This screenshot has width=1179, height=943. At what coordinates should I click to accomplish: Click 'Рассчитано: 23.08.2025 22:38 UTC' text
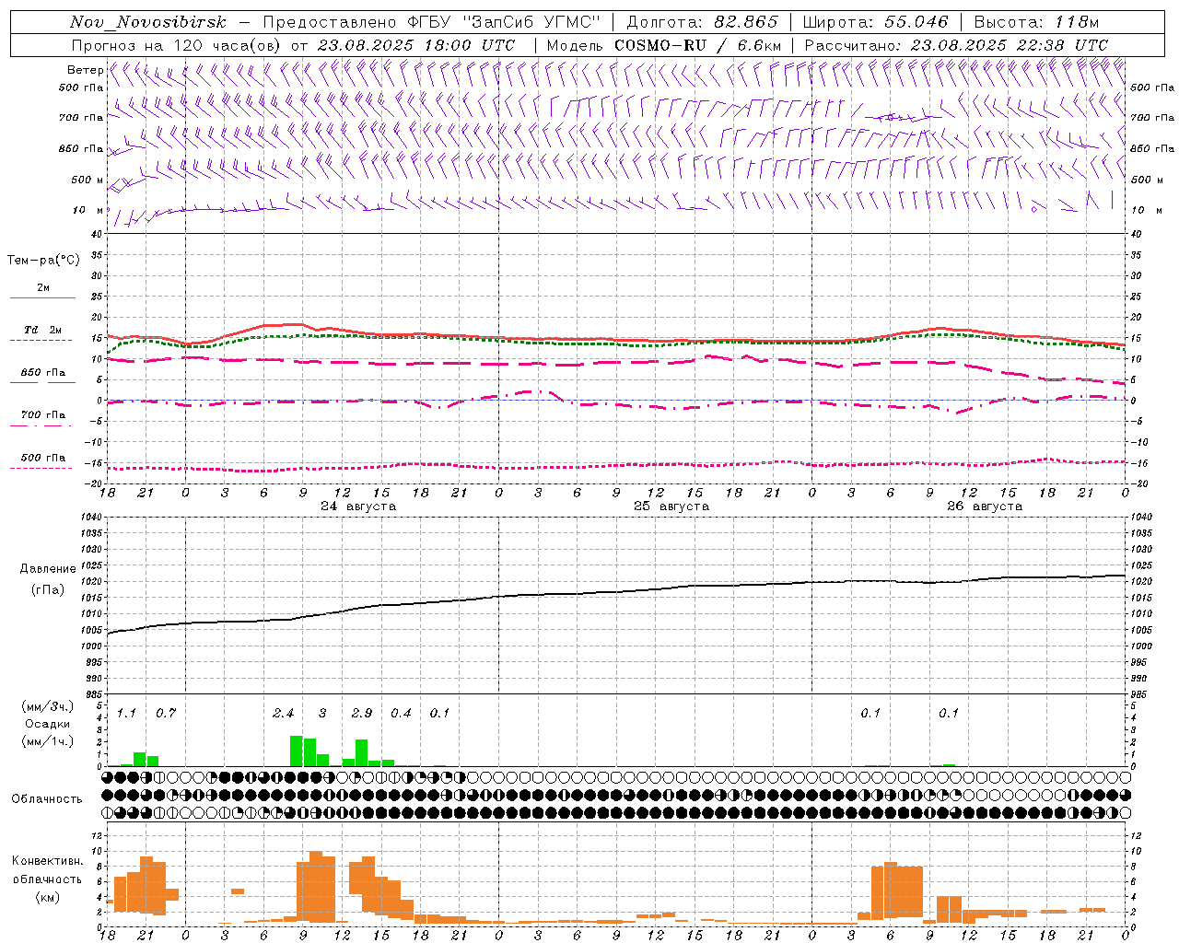coord(956,45)
